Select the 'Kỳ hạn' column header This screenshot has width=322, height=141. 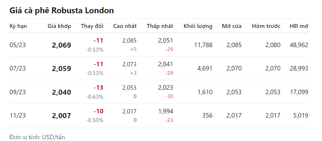click(18, 26)
